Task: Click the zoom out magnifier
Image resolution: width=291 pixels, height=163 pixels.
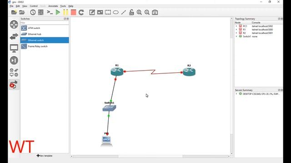Action: click(x=147, y=12)
